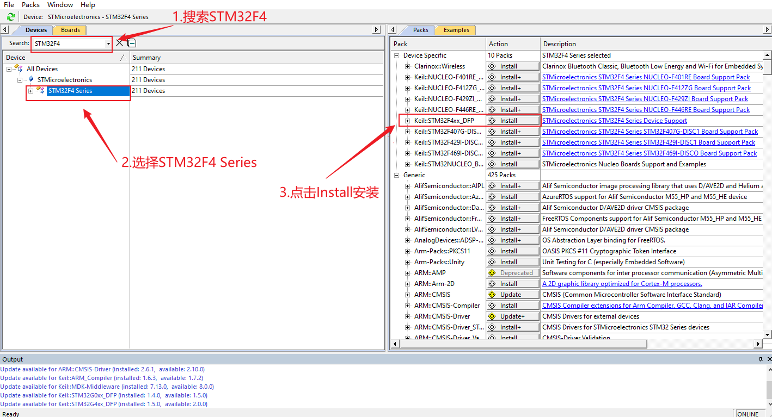Select the ARM::CMSIS-Compiler pack row name
Screen dimensions: 772x417
tap(447, 306)
